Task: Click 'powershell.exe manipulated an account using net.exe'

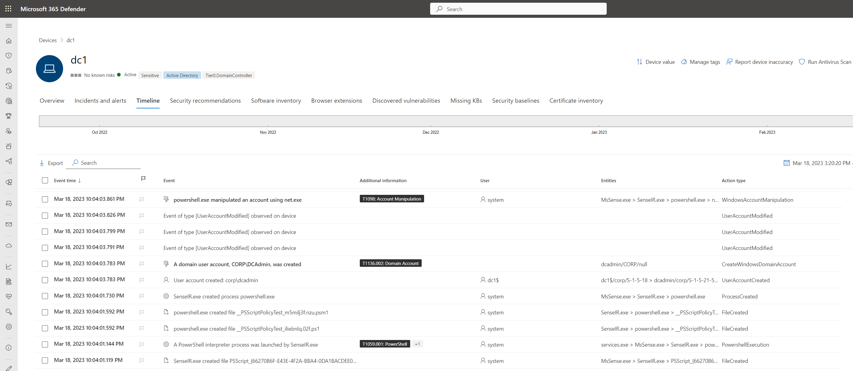Action: point(238,200)
